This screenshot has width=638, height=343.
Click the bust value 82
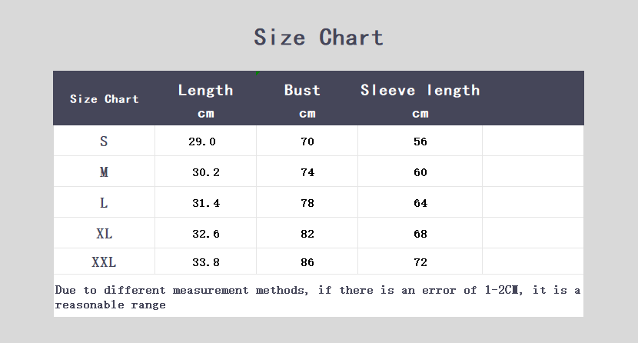[307, 234]
